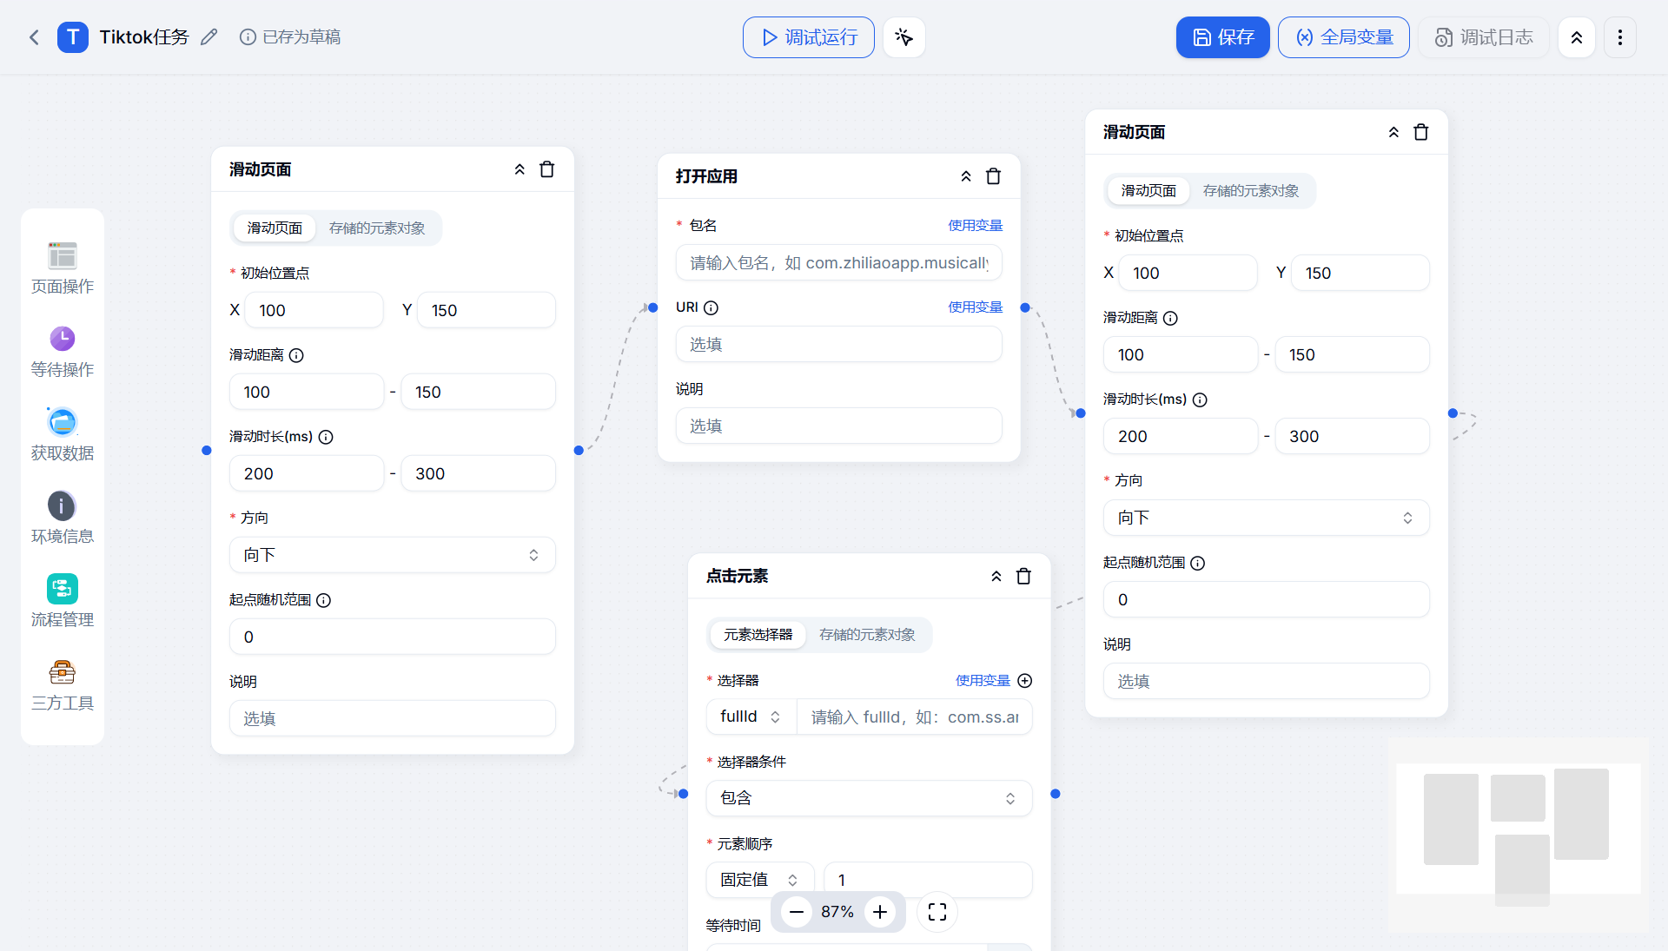Open 流程管理 in the sidebar
The height and width of the screenshot is (951, 1668).
point(62,601)
